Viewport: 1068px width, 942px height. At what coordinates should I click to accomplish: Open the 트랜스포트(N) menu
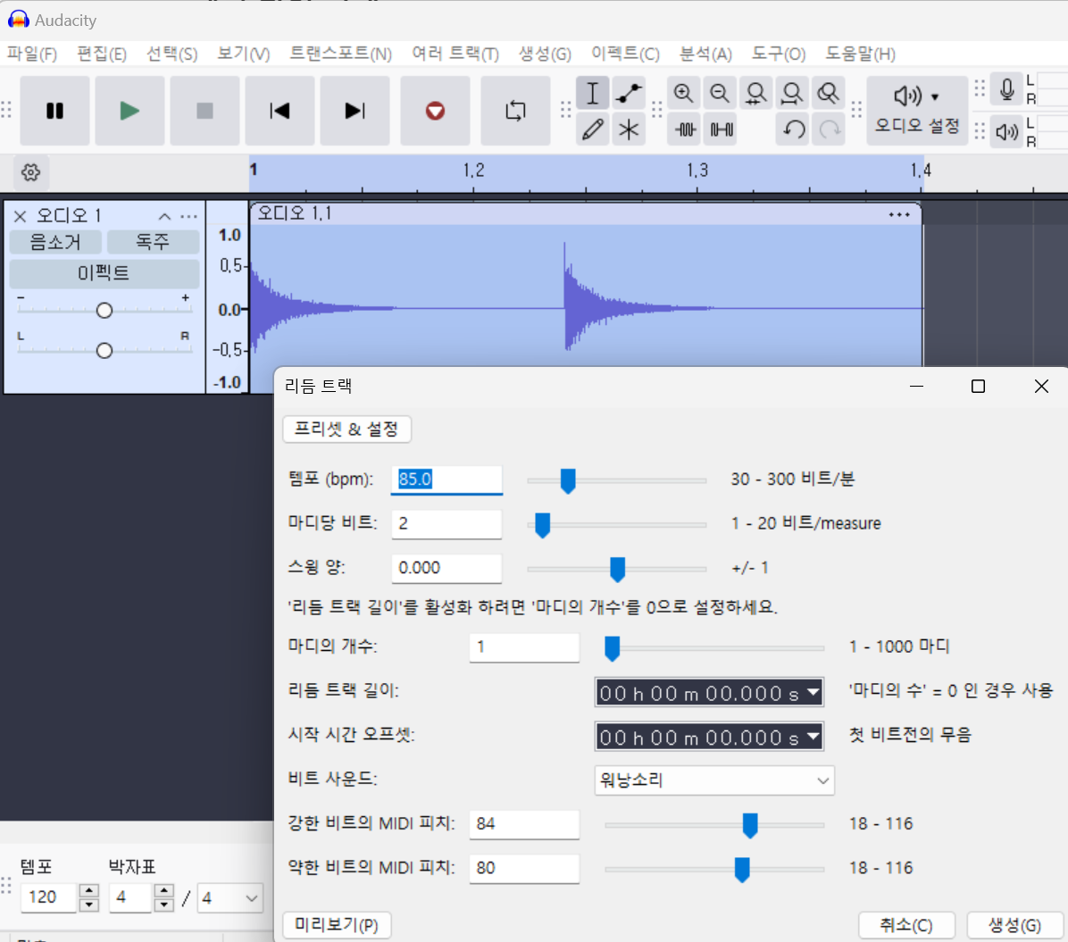click(340, 54)
